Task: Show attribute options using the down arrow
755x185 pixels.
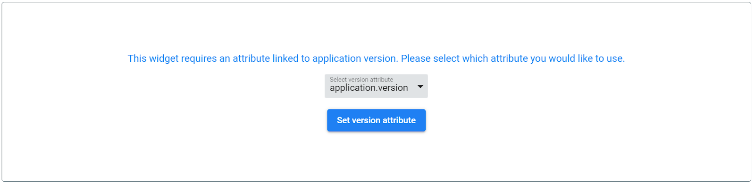Action: coord(420,87)
